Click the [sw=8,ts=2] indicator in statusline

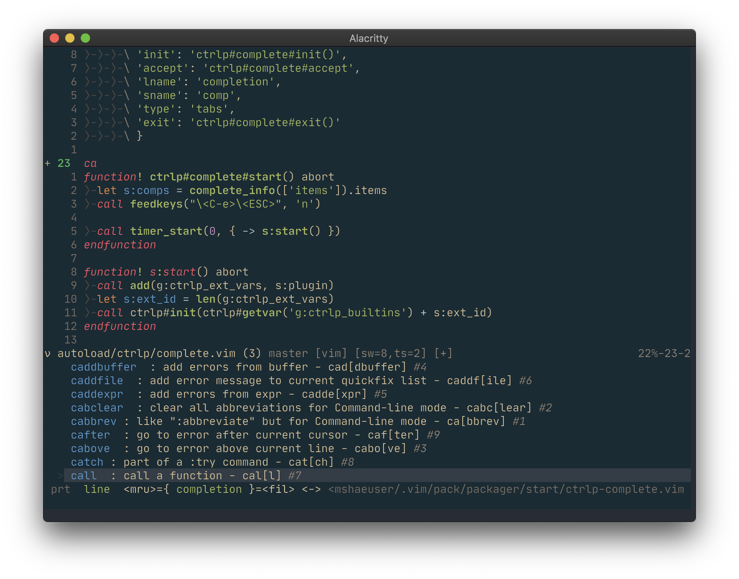coord(390,354)
